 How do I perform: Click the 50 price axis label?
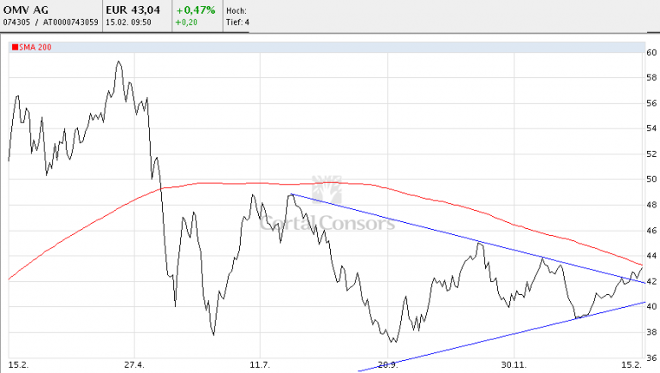651,179
